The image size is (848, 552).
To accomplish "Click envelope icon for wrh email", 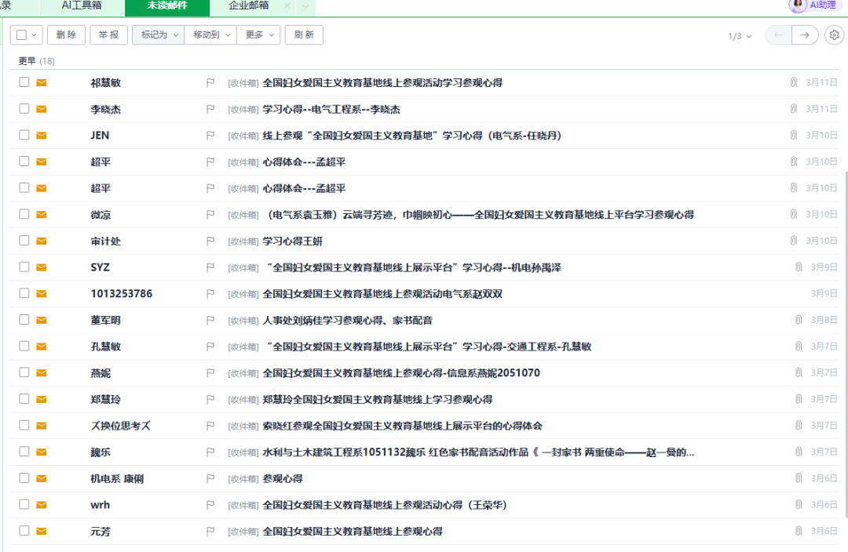I will (42, 505).
